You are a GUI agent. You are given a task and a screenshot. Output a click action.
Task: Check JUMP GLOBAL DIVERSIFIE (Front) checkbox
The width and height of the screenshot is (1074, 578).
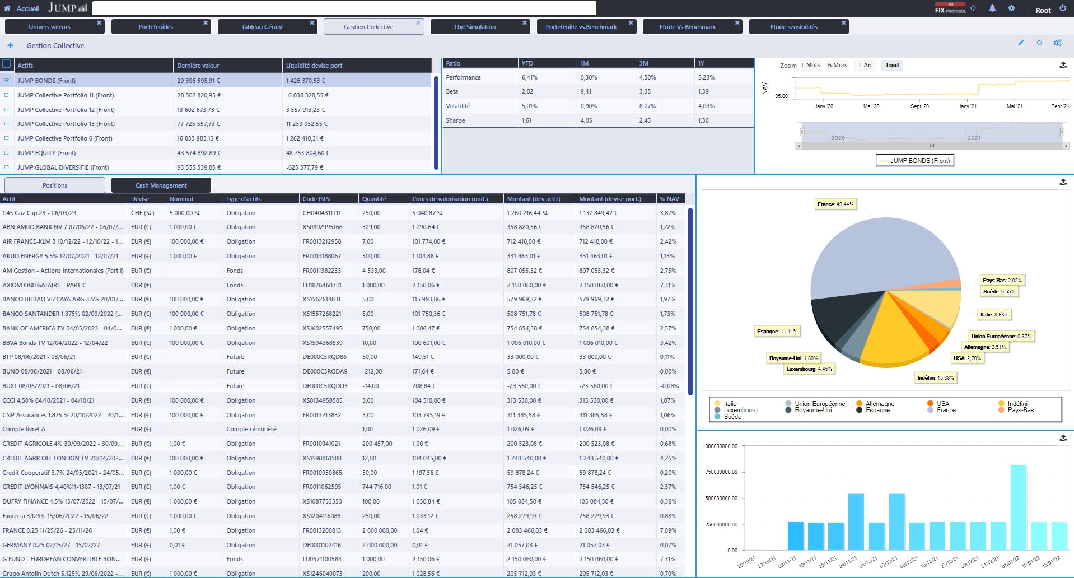[x=7, y=167]
